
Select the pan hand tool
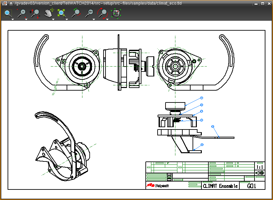click(x=49, y=13)
